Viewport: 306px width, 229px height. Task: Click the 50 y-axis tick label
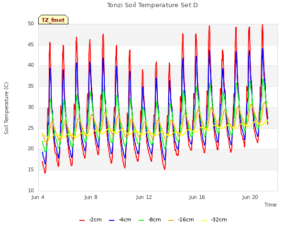[31, 24]
